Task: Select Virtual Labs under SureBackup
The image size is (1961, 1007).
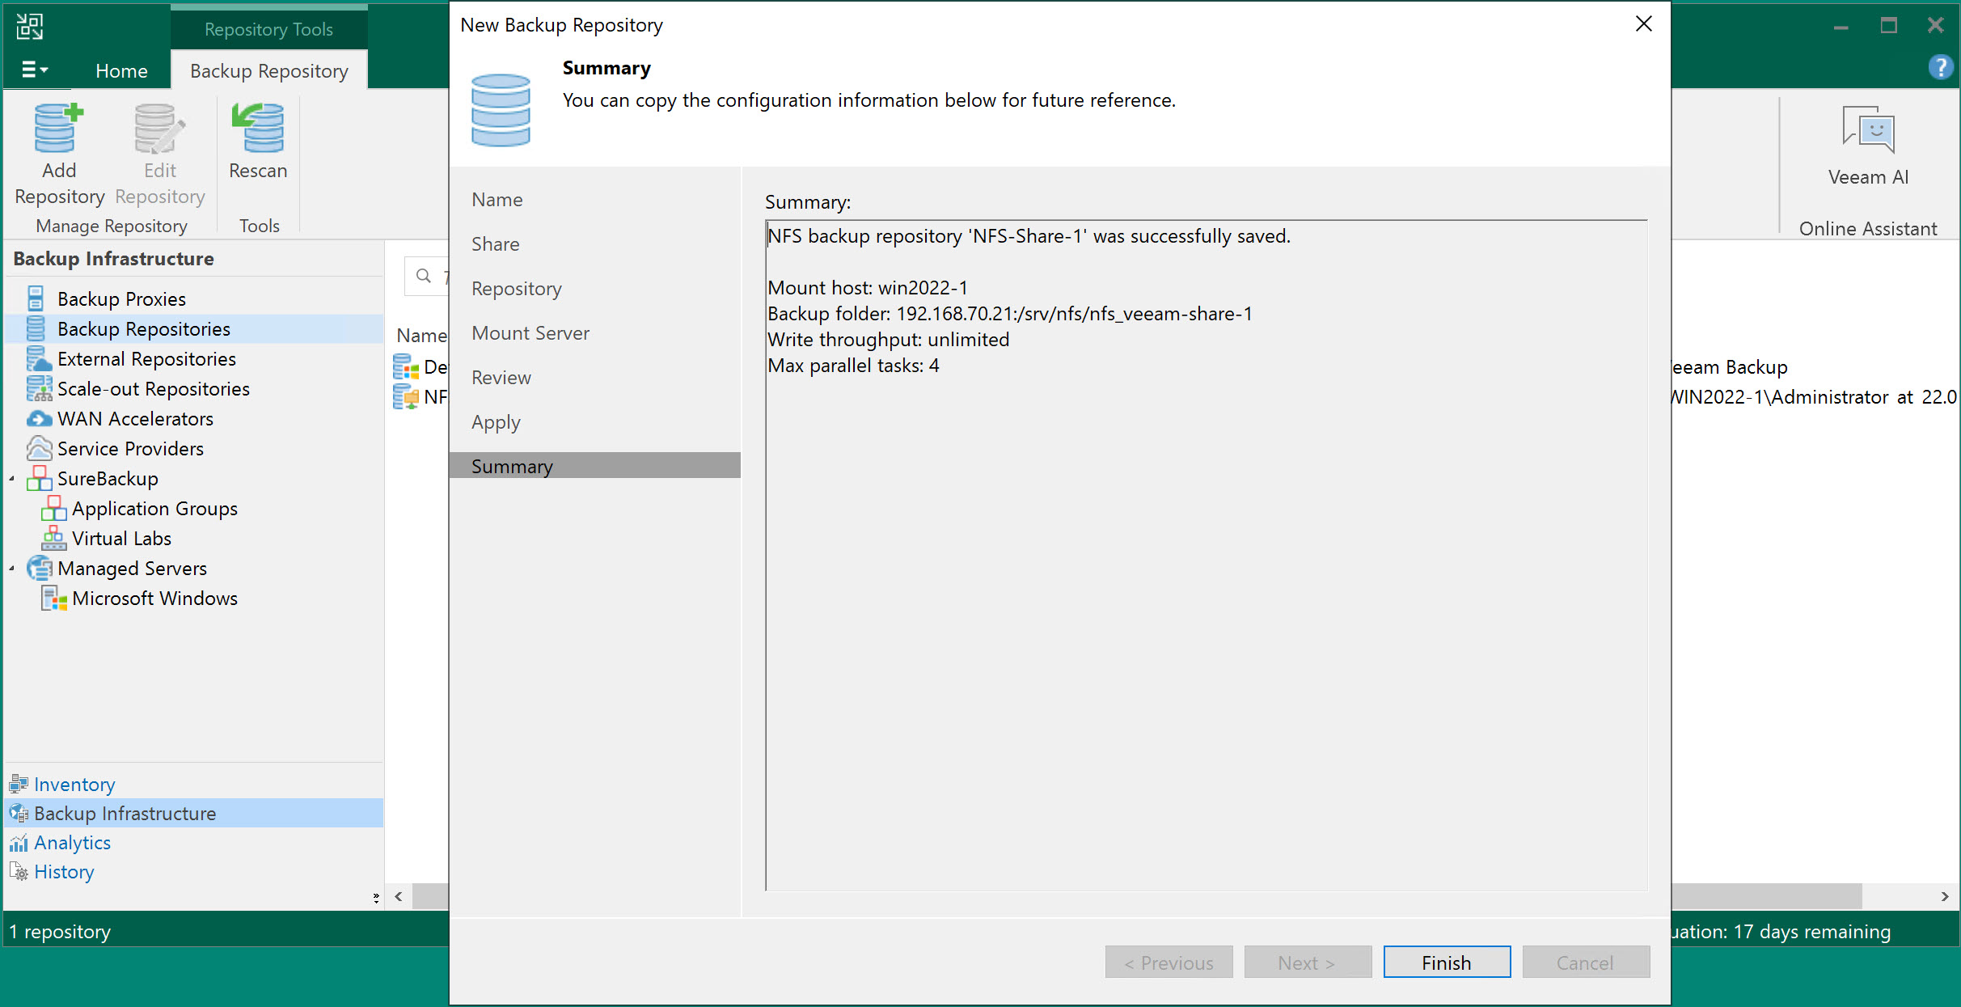Action: pyautogui.click(x=121, y=539)
